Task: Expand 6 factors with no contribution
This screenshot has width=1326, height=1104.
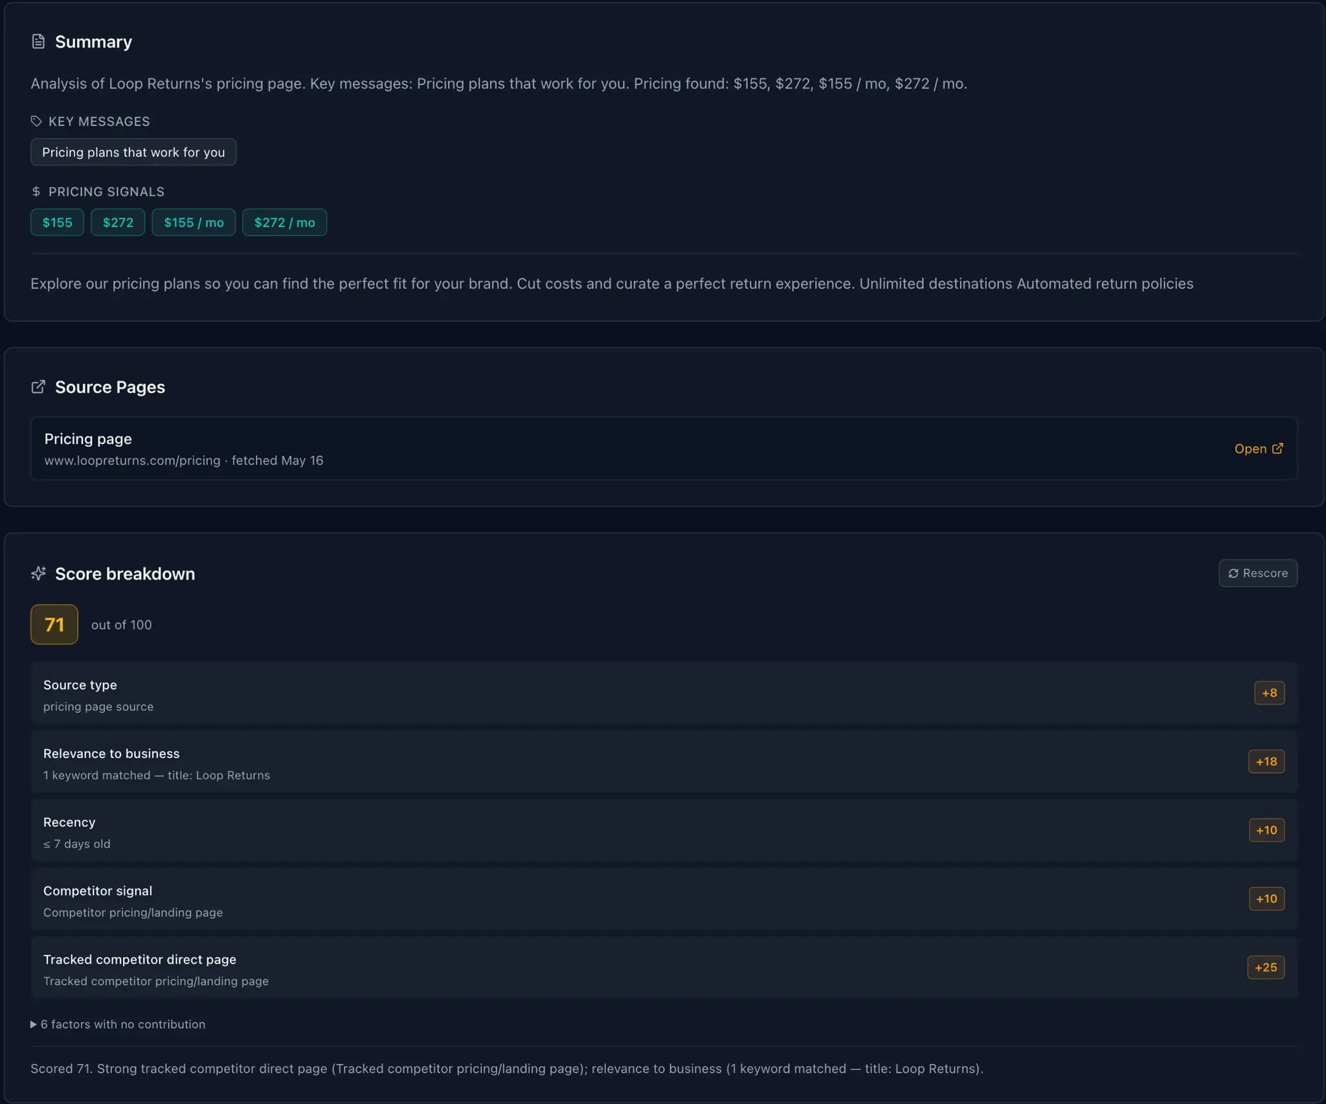Action: 118,1024
